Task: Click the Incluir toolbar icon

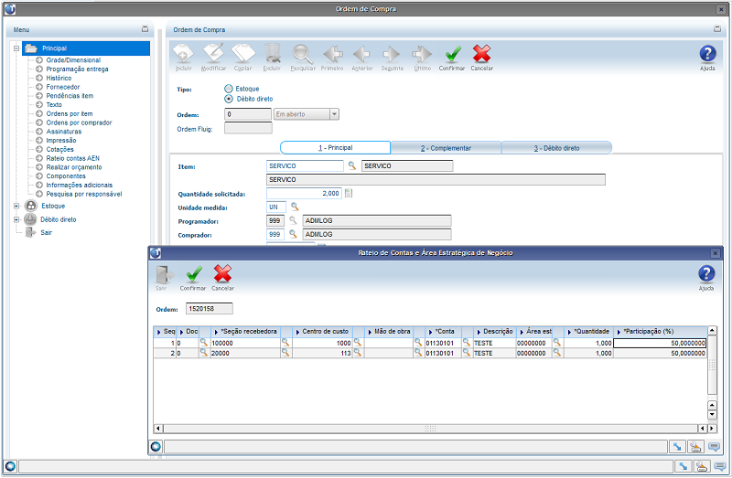Action: pyautogui.click(x=183, y=54)
